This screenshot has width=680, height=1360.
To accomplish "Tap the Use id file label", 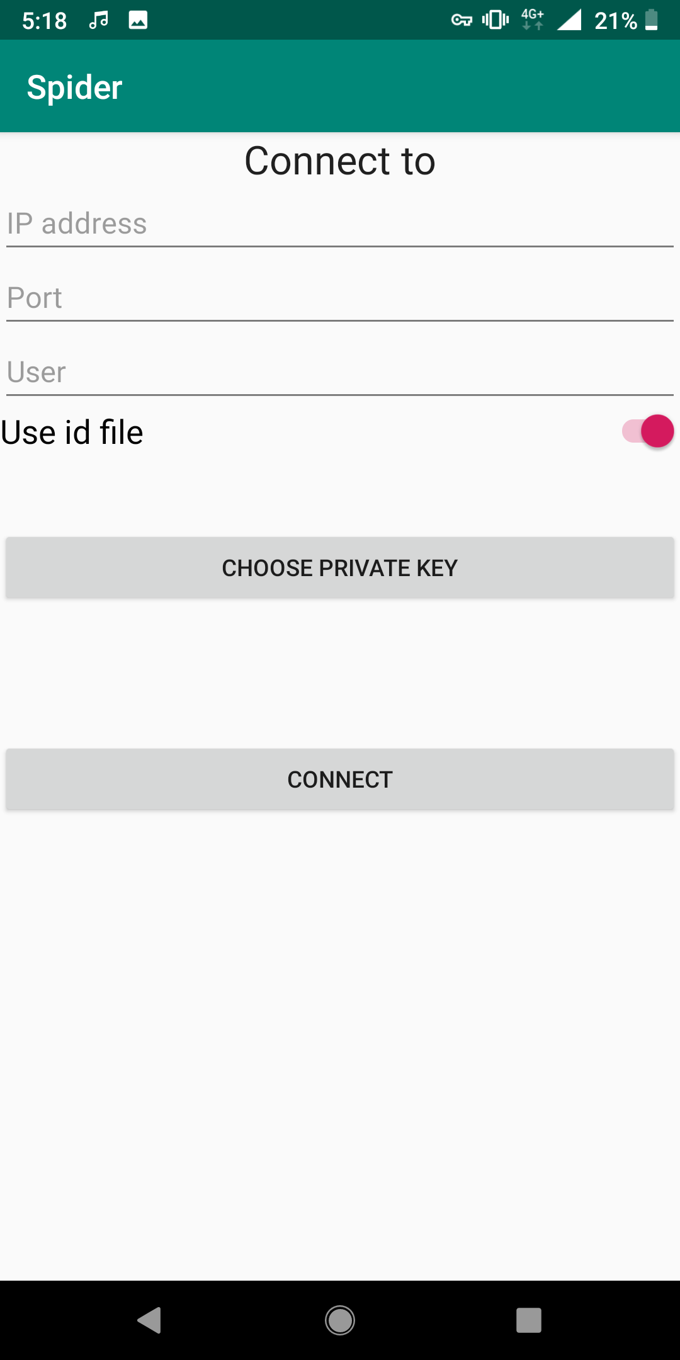I will 72,433.
